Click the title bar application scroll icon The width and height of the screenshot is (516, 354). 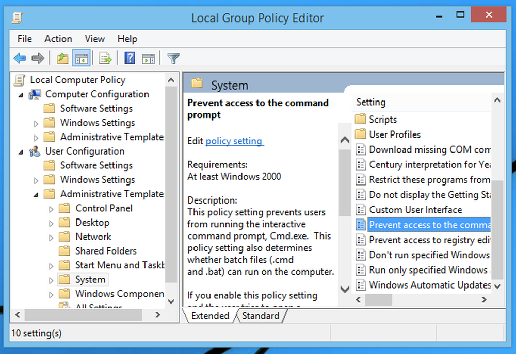[17, 18]
